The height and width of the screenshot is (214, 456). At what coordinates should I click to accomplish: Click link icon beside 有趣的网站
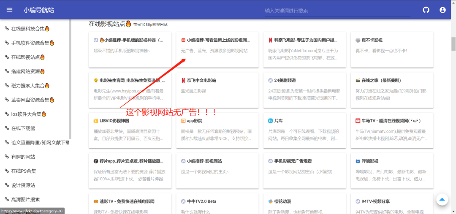click(x=7, y=157)
